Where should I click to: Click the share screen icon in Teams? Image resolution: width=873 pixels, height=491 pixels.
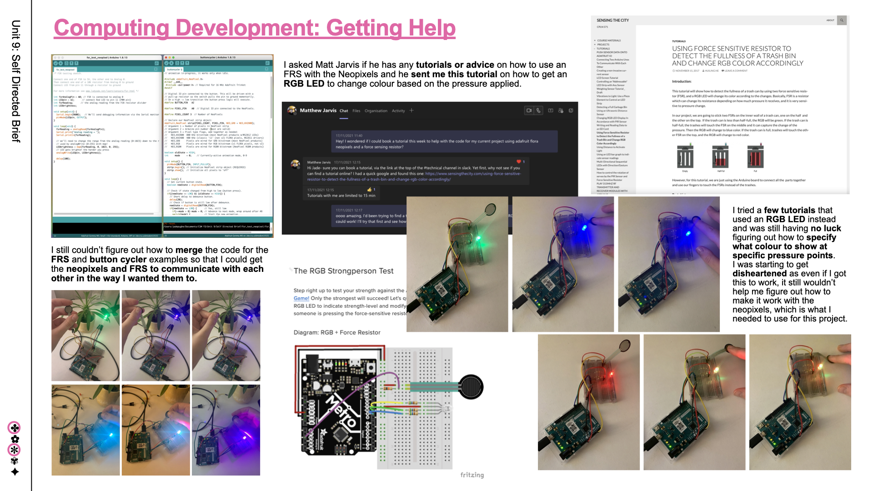click(550, 110)
